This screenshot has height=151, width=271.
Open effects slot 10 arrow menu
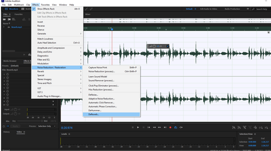point(53,105)
